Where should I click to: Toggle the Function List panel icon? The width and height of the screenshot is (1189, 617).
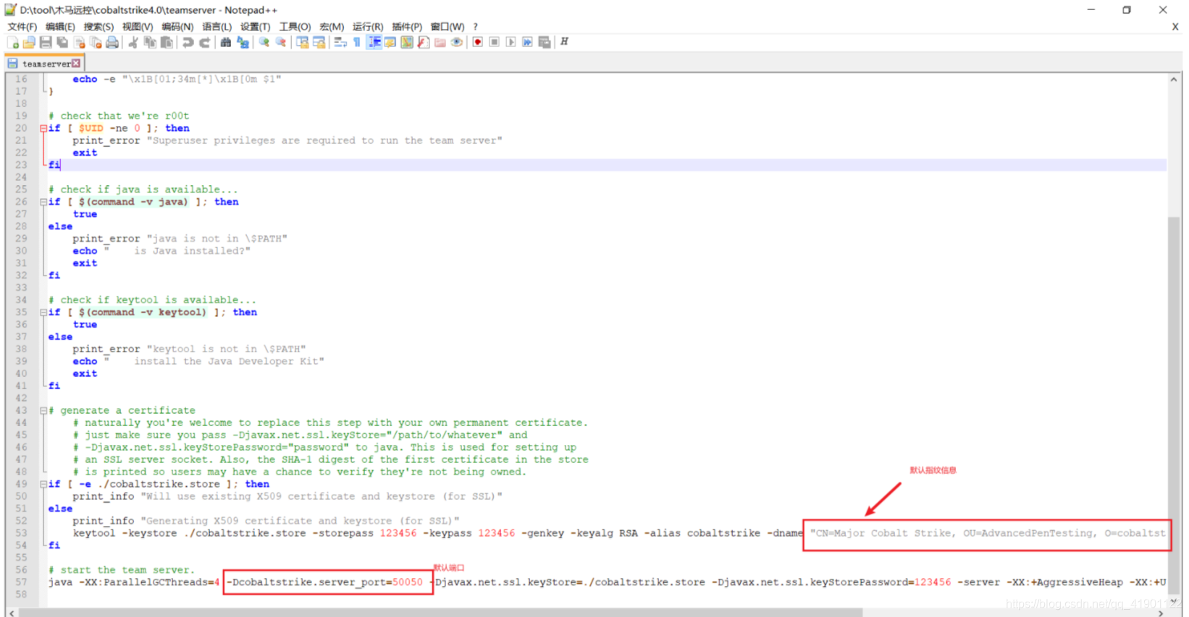pyautogui.click(x=424, y=43)
